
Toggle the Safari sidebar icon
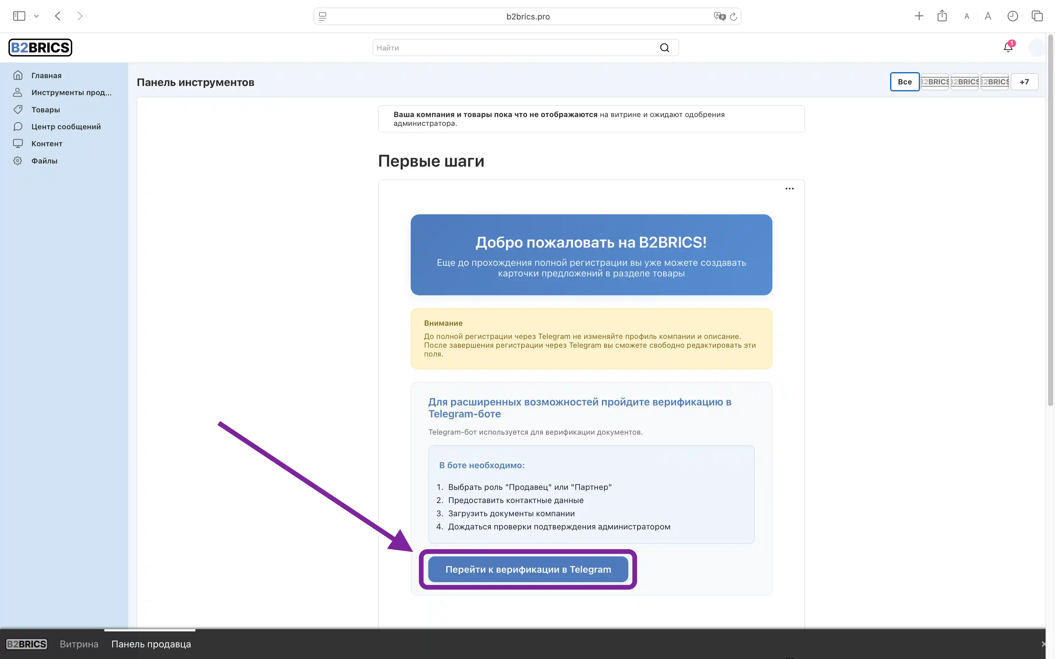click(x=19, y=16)
